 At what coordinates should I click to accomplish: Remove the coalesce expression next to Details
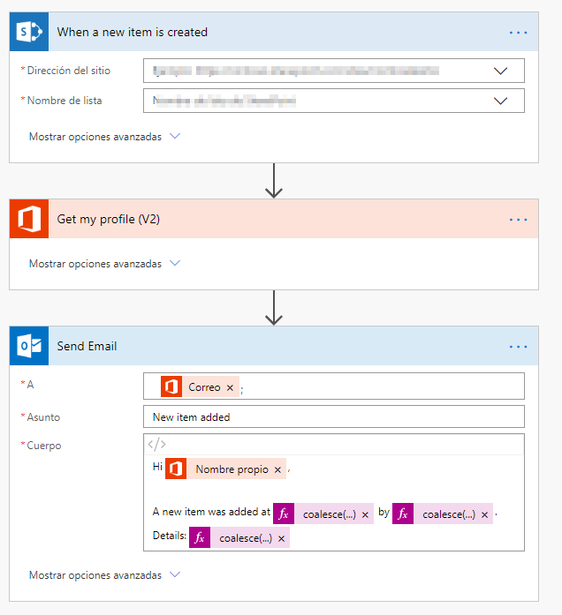point(282,538)
